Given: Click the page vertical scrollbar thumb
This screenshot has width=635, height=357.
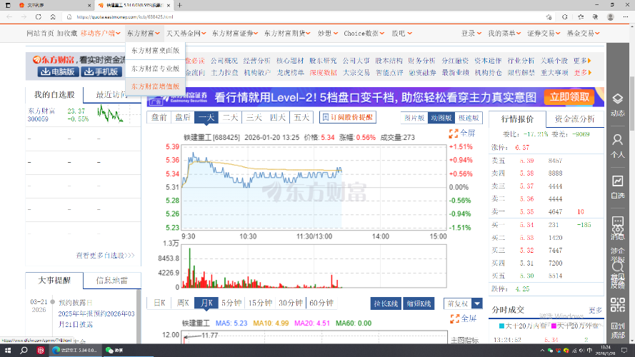Looking at the screenshot, I should [631, 102].
